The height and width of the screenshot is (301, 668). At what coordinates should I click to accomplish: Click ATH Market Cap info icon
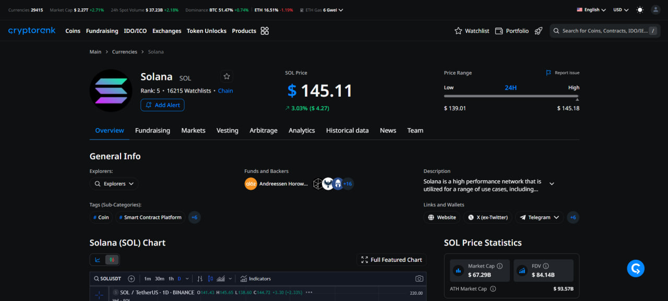point(493,288)
